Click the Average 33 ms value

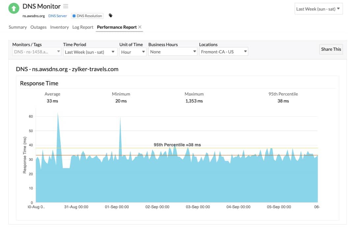(x=52, y=101)
